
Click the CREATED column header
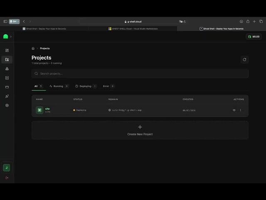click(x=188, y=99)
